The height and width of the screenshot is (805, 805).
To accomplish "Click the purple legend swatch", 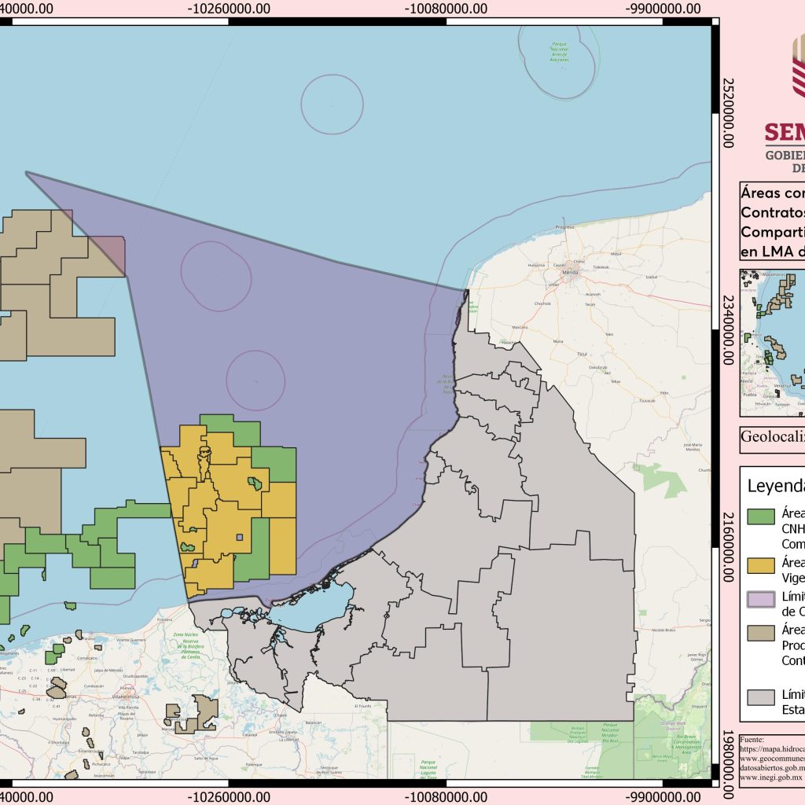I will [760, 599].
